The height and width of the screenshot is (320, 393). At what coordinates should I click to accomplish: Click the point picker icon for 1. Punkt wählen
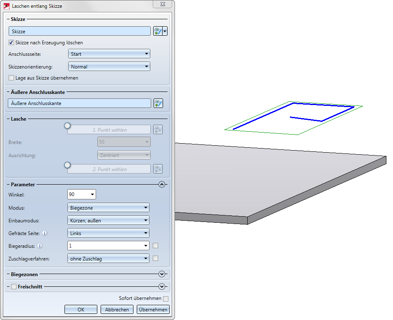click(x=158, y=130)
